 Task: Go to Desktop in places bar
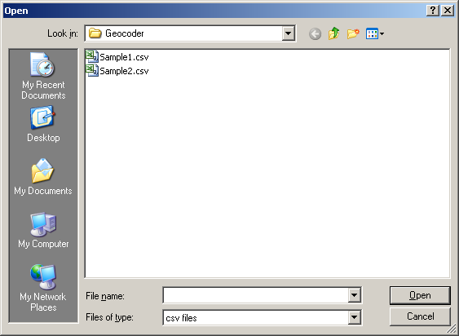pos(43,125)
